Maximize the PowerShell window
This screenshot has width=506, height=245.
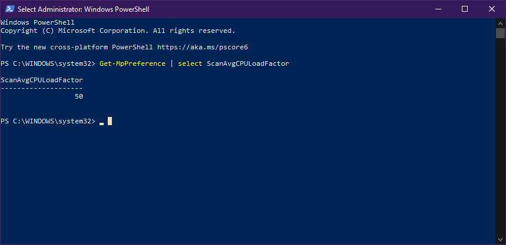pos(465,9)
